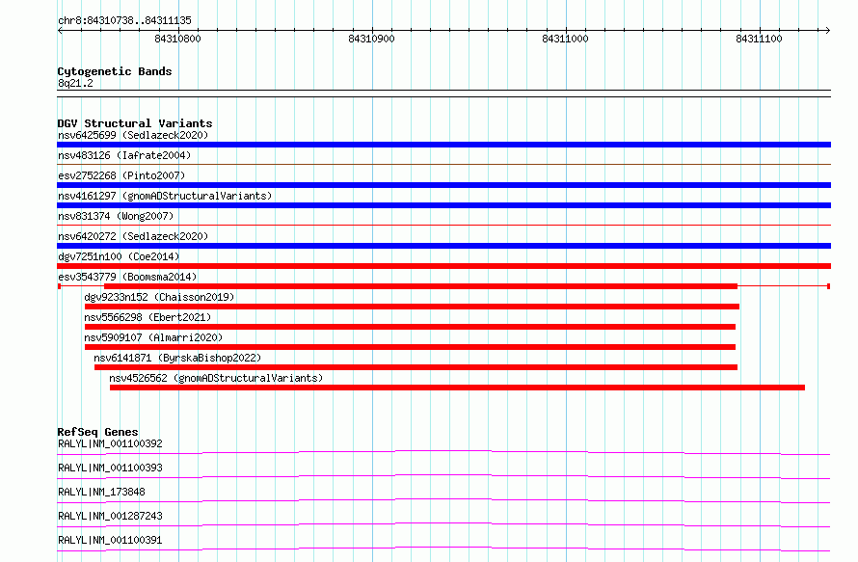858x562 pixels.
Task: Click the red bar of nsv4526562
Action: 458,388
